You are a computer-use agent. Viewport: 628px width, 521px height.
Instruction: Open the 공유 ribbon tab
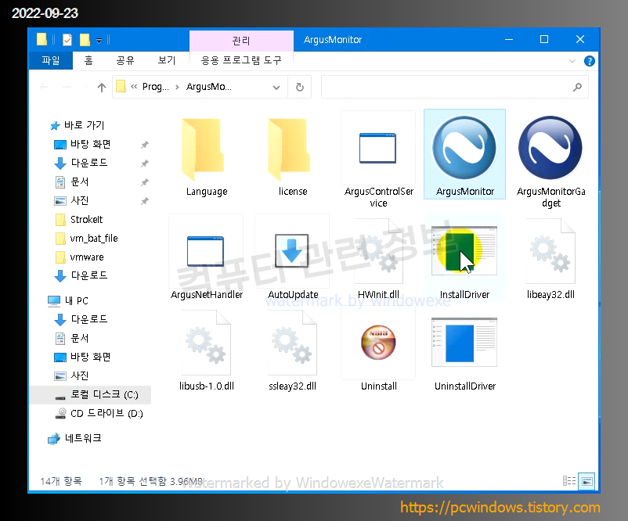click(x=125, y=60)
